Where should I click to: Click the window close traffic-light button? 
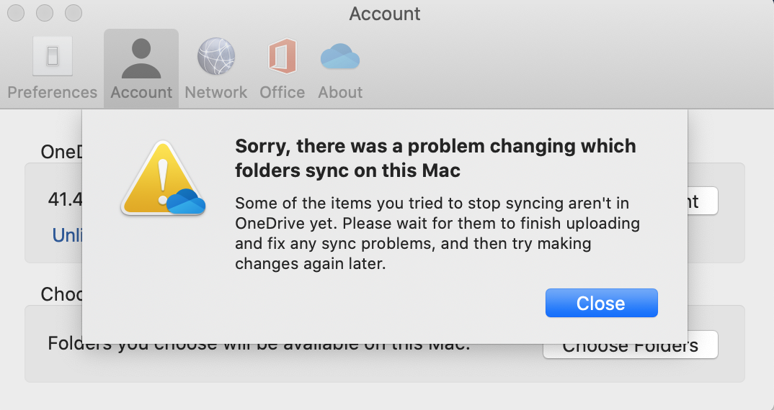[x=16, y=13]
